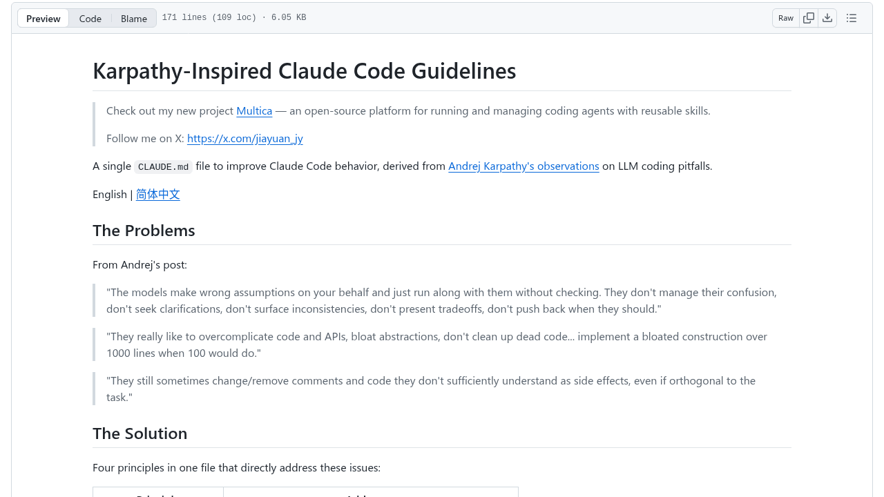This screenshot has width=884, height=497.
Task: Copy raw file contents icon
Action: click(809, 18)
